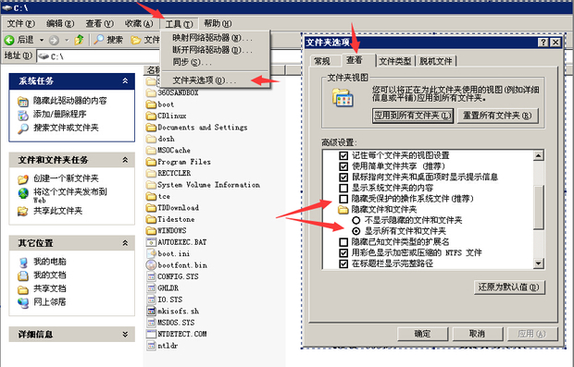Collapse the 系统任务 panel
The height and width of the screenshot is (367, 574).
click(125, 80)
